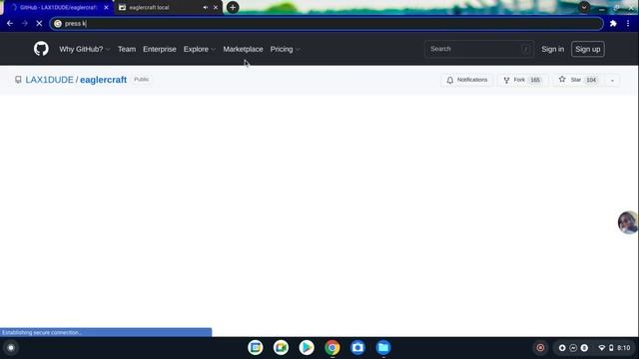Close the eaglercraft local tab
This screenshot has width=639, height=359.
(216, 7)
